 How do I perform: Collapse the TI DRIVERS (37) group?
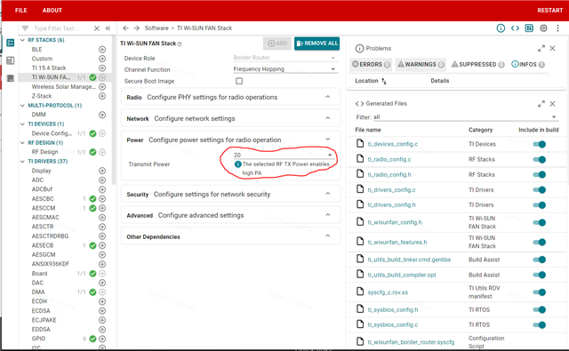pyautogui.click(x=22, y=162)
